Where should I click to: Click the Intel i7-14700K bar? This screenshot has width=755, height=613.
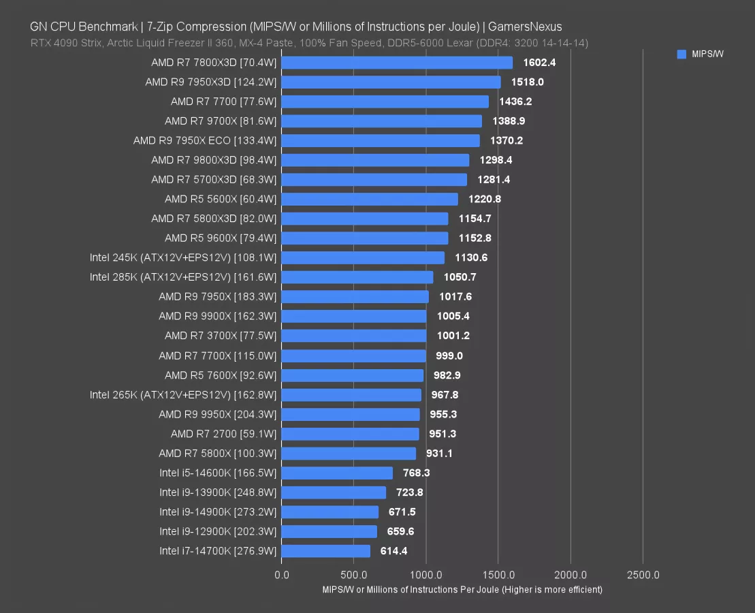click(325, 551)
